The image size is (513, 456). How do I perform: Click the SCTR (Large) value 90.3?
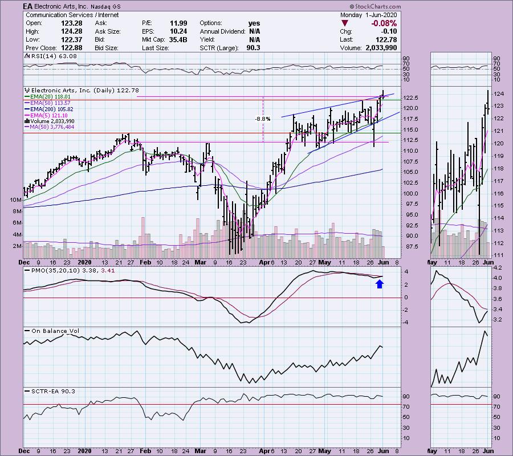(x=254, y=48)
